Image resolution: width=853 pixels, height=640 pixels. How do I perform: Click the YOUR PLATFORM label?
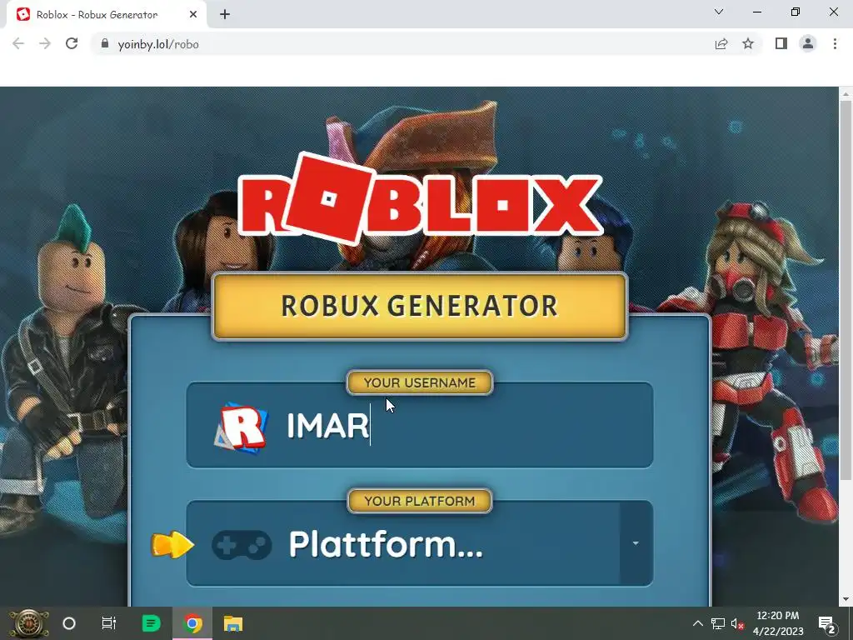pyautogui.click(x=420, y=501)
